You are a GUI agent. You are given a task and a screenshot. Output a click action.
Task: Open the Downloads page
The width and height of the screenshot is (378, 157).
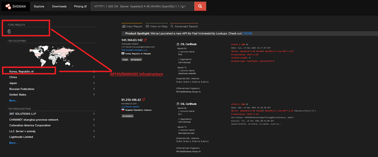(59, 7)
